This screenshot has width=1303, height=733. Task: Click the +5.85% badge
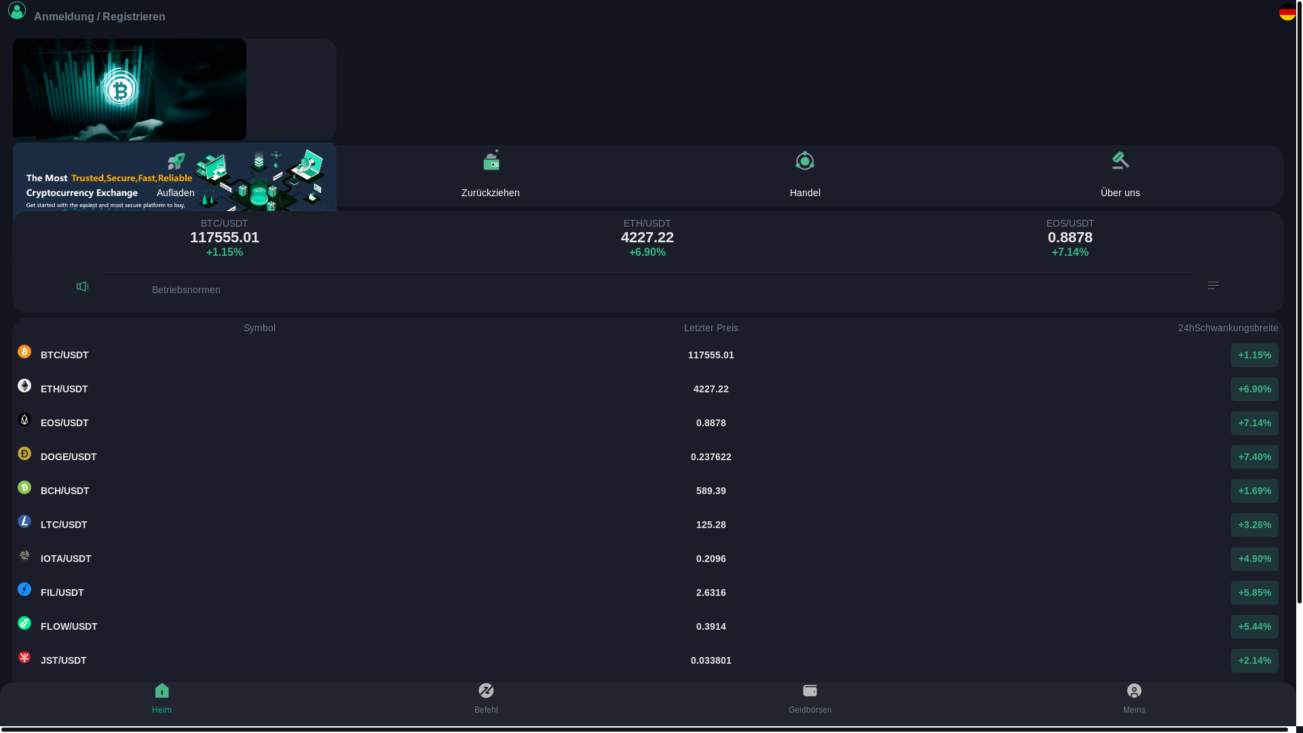click(x=1255, y=593)
